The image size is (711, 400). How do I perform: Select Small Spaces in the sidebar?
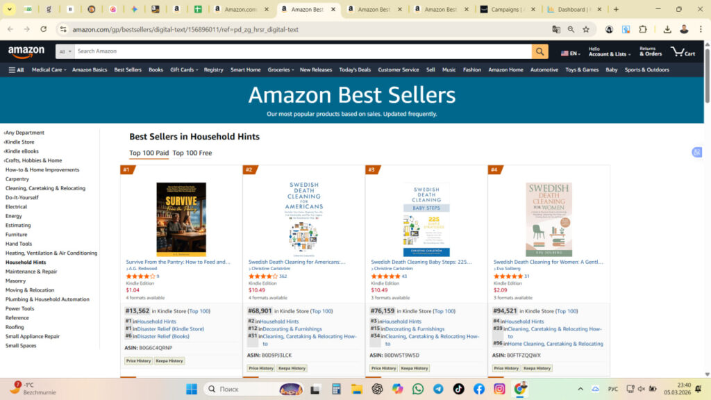(x=21, y=346)
